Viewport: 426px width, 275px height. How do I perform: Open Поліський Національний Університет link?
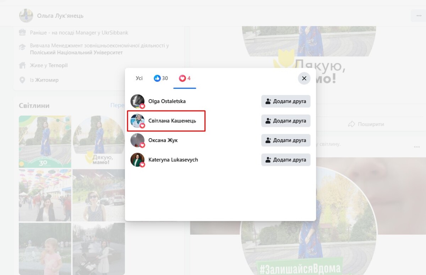click(x=76, y=52)
